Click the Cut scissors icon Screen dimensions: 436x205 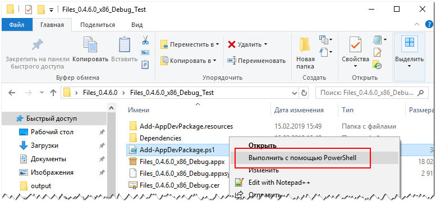(x=145, y=40)
